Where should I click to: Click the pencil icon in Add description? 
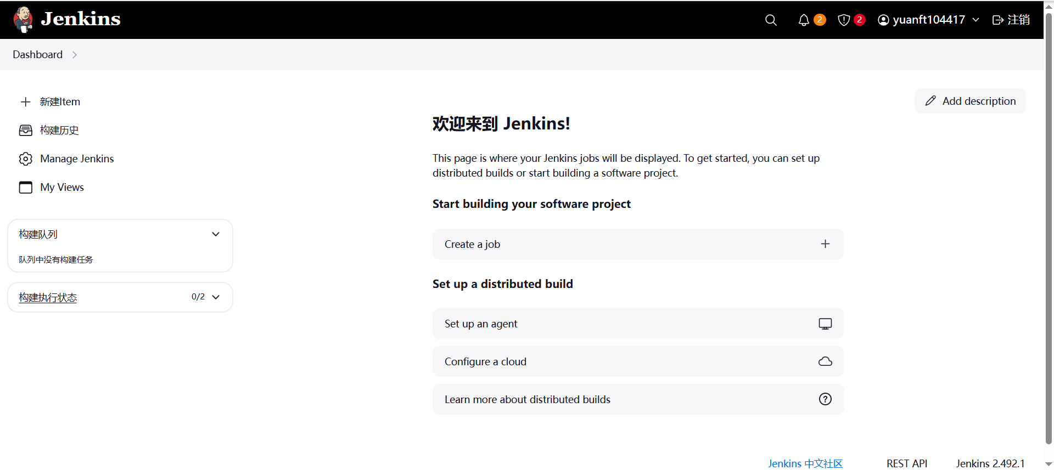(x=930, y=101)
